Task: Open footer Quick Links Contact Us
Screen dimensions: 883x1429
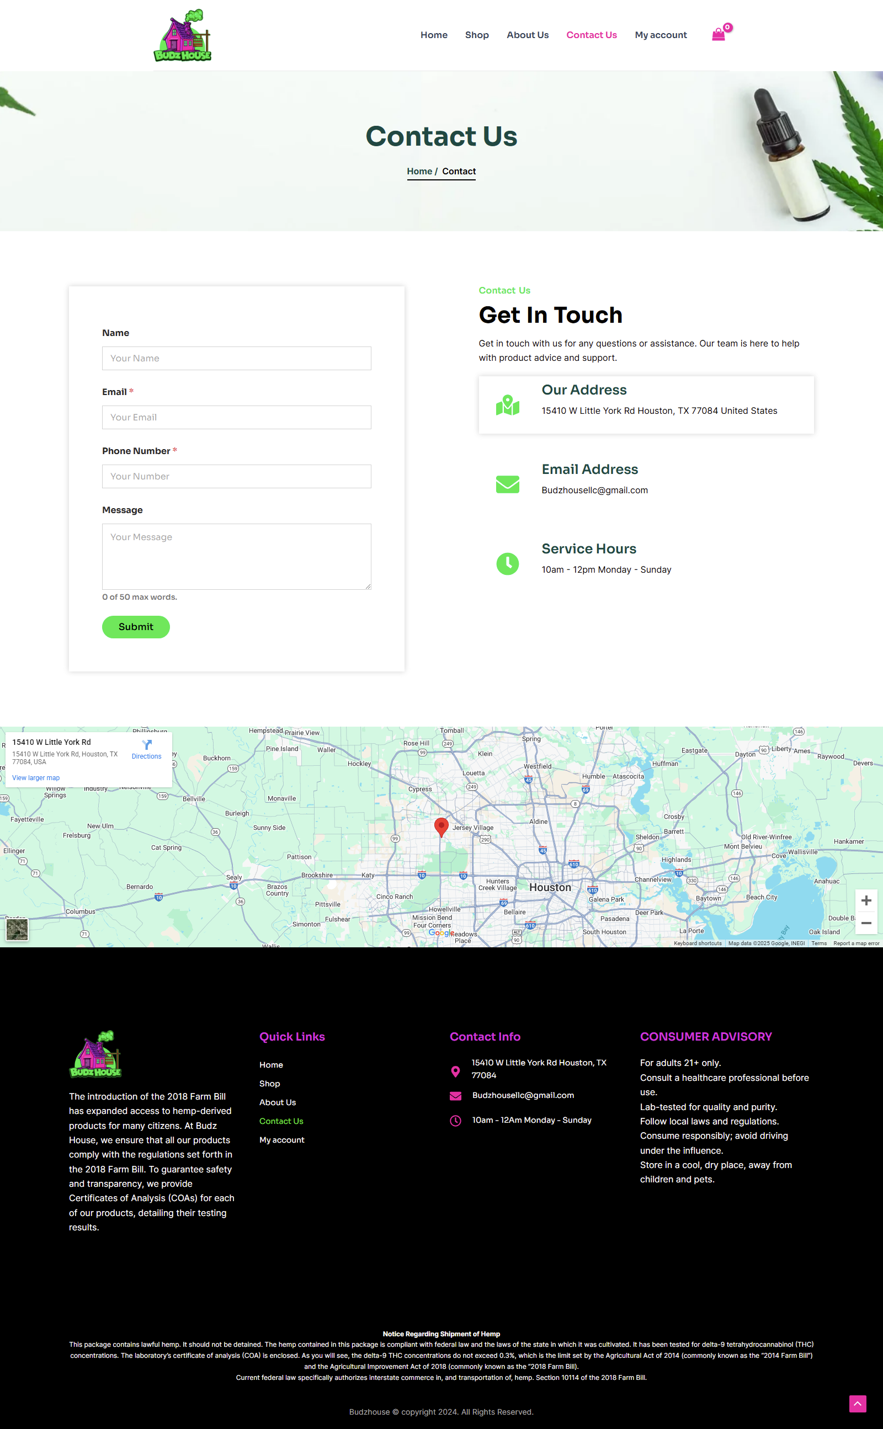Action: click(x=281, y=1121)
